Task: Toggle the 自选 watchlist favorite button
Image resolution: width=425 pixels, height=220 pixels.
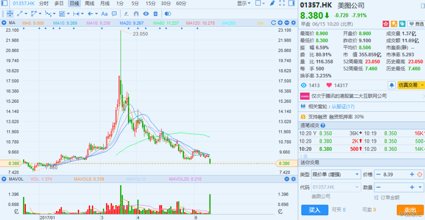Action: pos(416,24)
